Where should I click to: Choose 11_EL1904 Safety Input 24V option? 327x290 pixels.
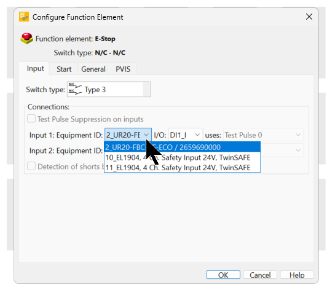[183, 167]
